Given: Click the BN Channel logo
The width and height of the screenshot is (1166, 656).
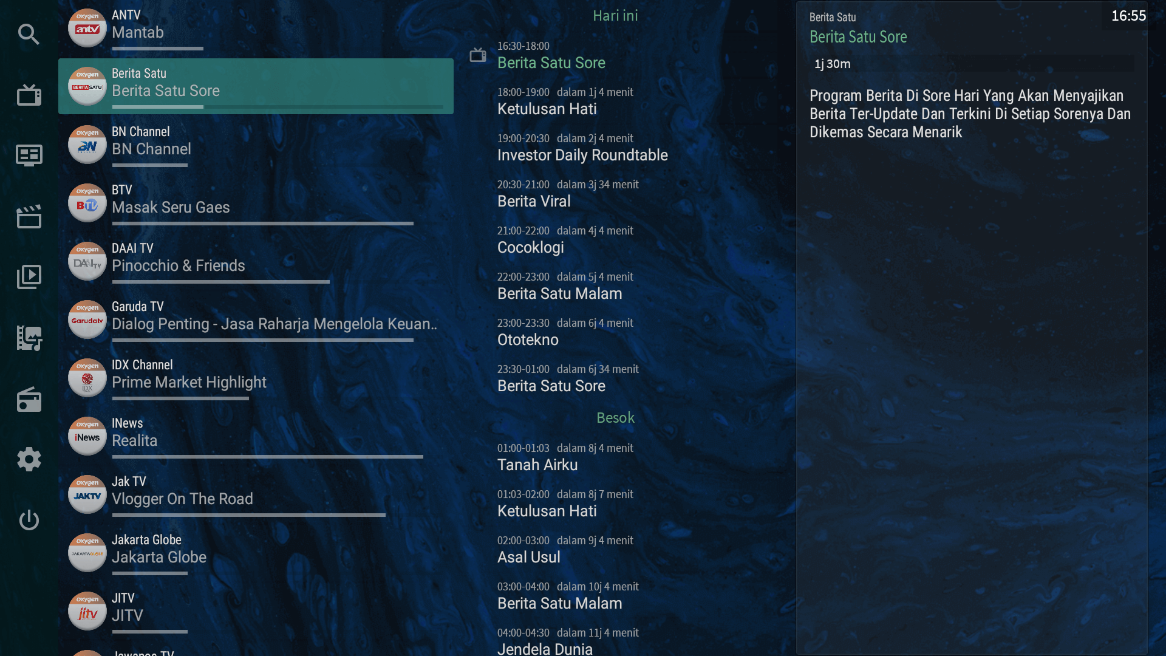Looking at the screenshot, I should click(87, 145).
